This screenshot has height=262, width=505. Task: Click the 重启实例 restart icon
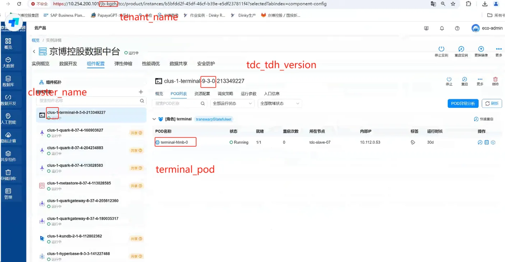461,49
